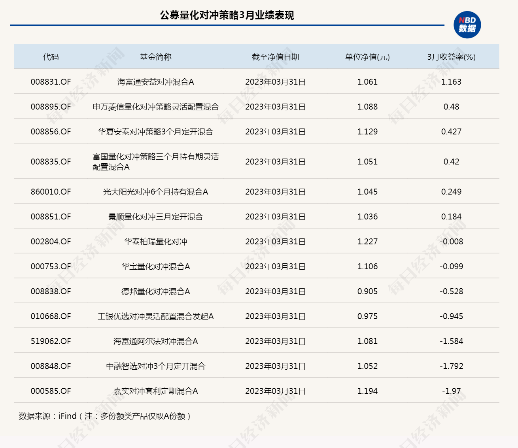
Task: Select fund name 华夏安泰对冲策略3个月定开混合
Action: point(156,132)
